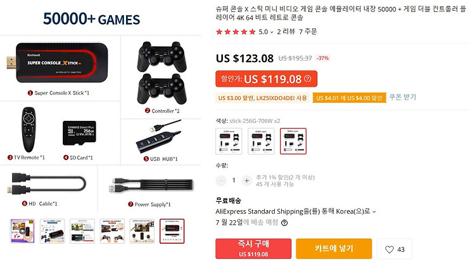
Task: Increase quantity with the plus button
Action: (x=246, y=180)
